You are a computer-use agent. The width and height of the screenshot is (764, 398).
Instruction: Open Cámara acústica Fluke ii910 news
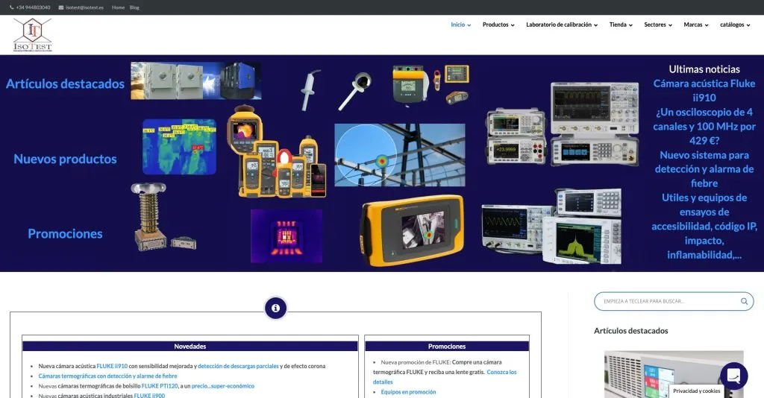704,91
